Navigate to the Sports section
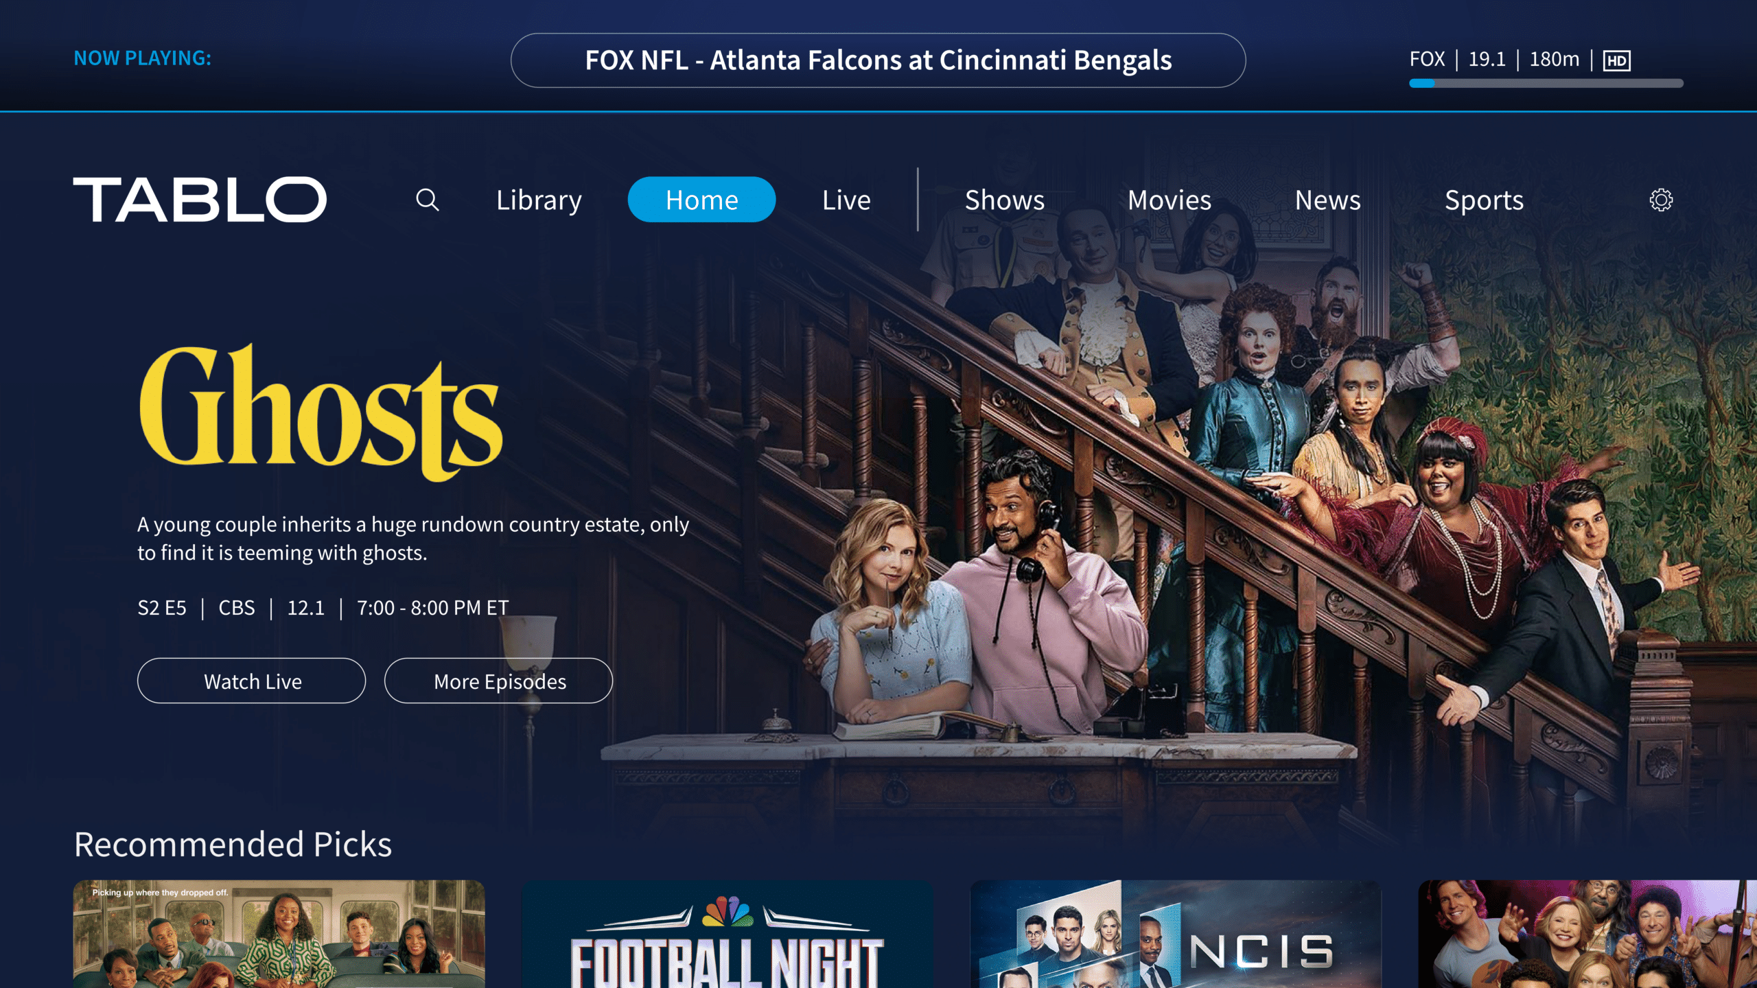 tap(1485, 199)
